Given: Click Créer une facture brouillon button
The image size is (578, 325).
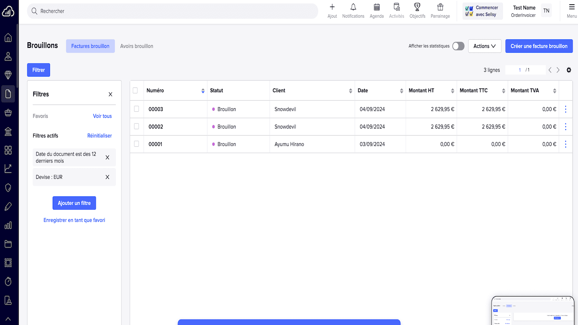Looking at the screenshot, I should (x=539, y=46).
